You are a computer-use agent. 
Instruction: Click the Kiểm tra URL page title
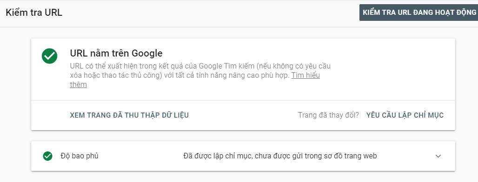click(34, 13)
